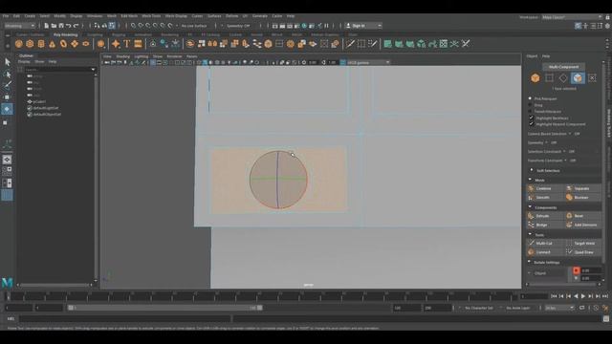The image size is (612, 344).
Task: Pick Object selection orange cube icon
Action: (x=535, y=78)
